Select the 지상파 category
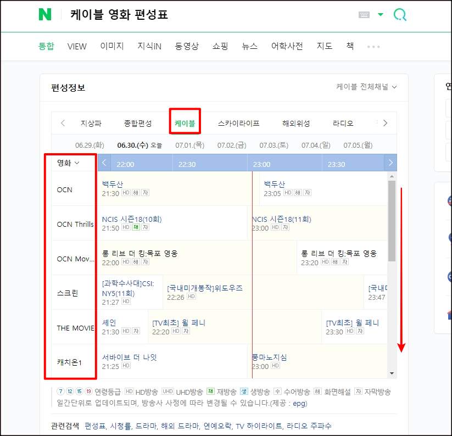 (91, 124)
